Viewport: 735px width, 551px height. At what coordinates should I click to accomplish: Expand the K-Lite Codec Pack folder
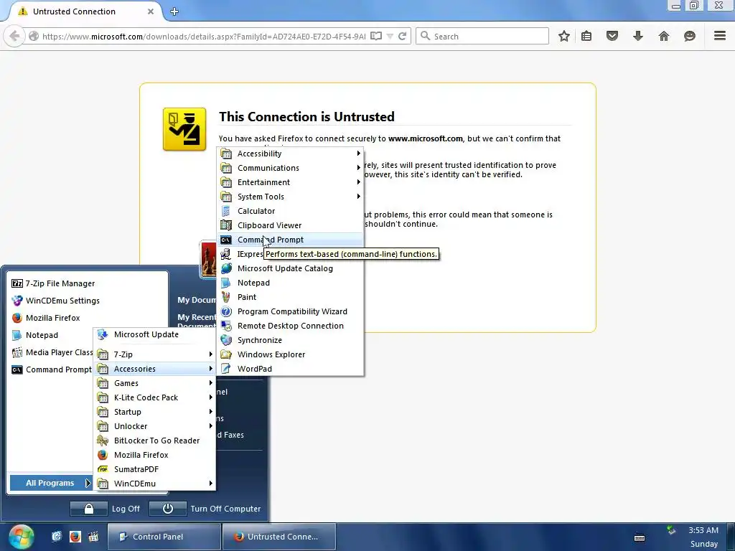[155, 397]
